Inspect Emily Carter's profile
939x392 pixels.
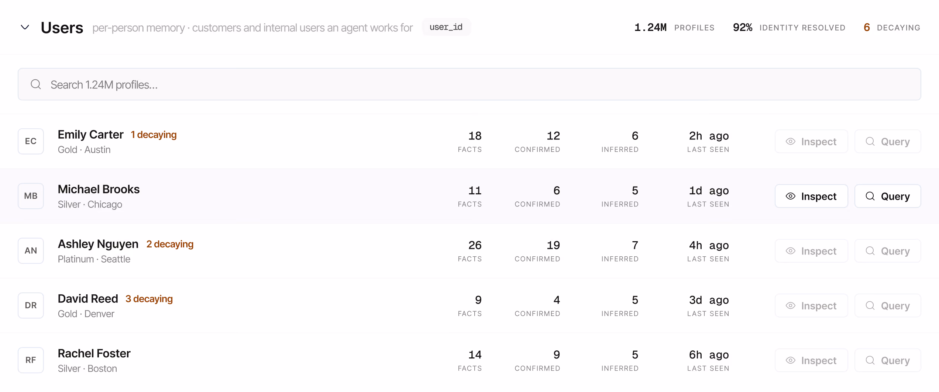pos(811,141)
